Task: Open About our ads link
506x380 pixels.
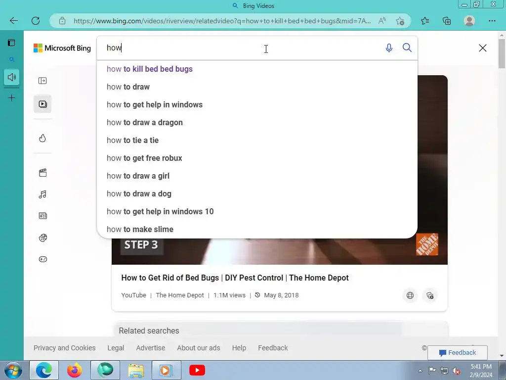Action: tap(199, 348)
